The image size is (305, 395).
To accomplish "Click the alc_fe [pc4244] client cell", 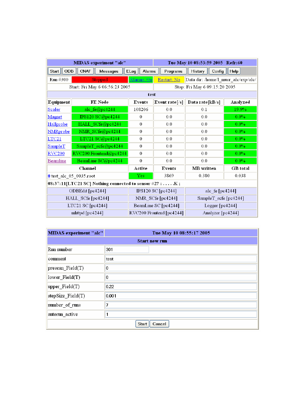I will click(x=221, y=191).
